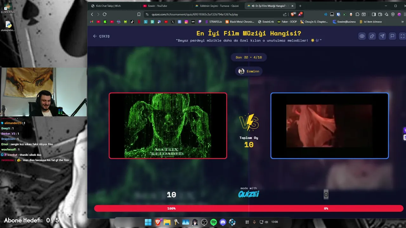Open volume control in system tray
The height and width of the screenshot is (228, 406).
(x=266, y=222)
